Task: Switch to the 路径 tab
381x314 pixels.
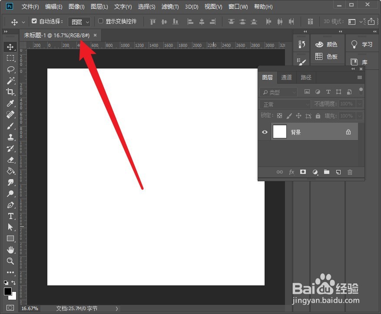Action: 306,77
